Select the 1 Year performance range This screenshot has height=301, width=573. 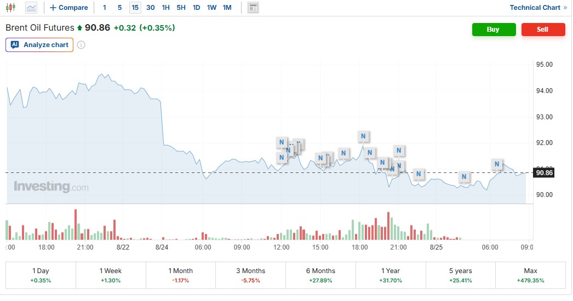coord(391,275)
